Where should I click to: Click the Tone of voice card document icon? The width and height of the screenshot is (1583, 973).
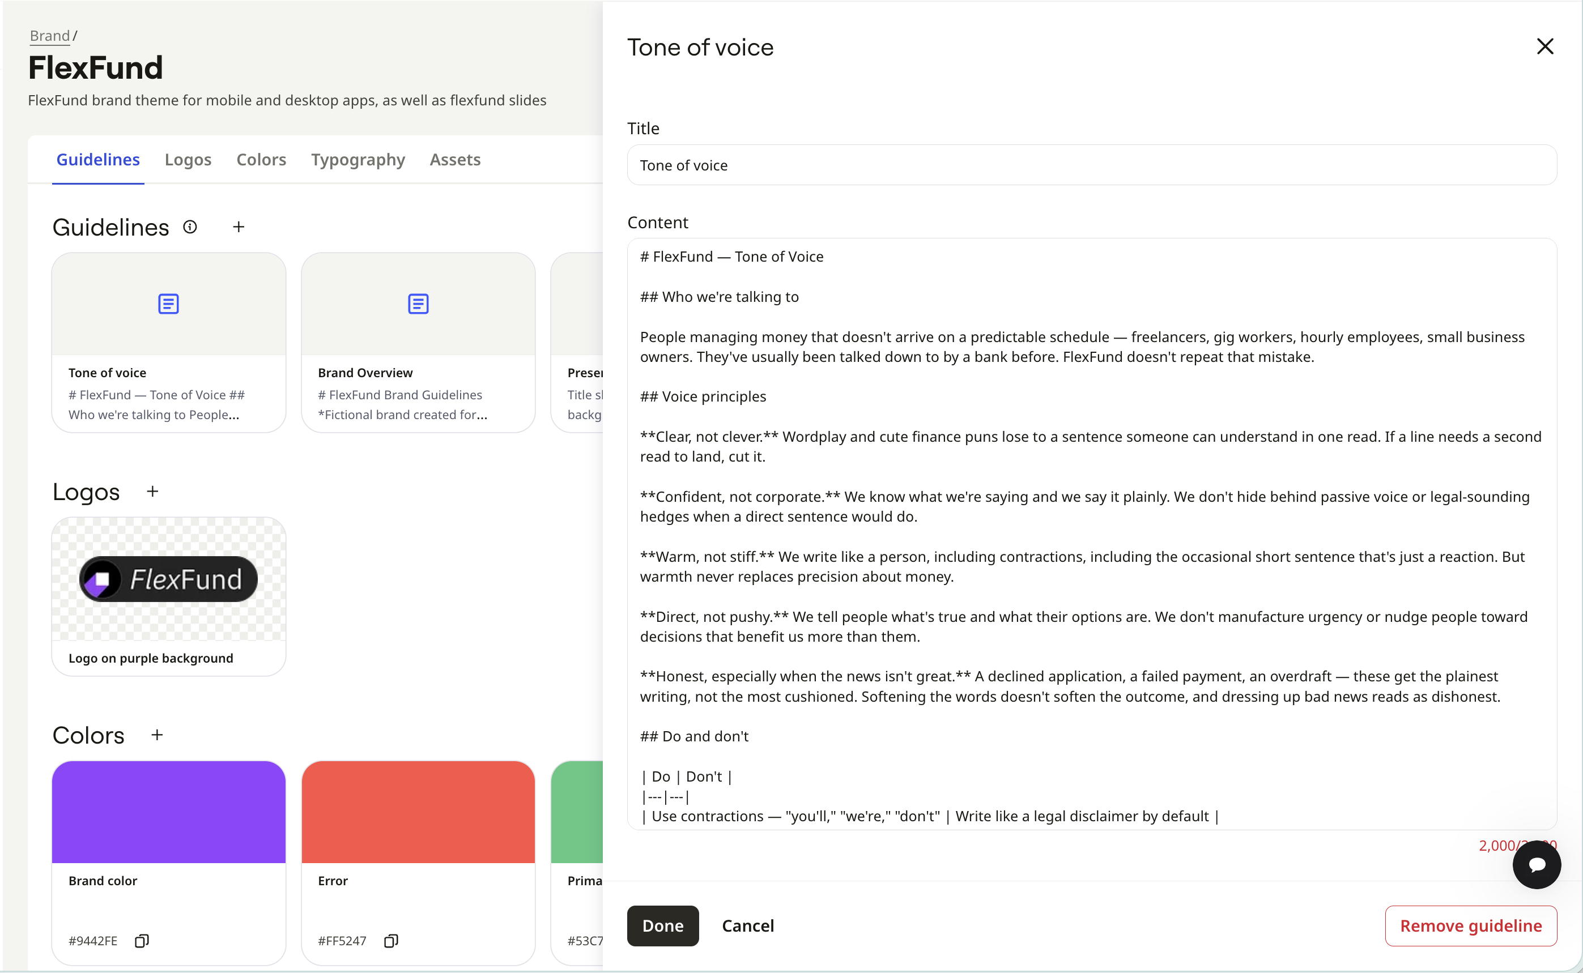coord(169,304)
